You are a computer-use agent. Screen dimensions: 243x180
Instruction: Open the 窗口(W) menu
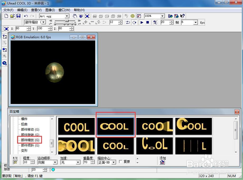(64, 10)
